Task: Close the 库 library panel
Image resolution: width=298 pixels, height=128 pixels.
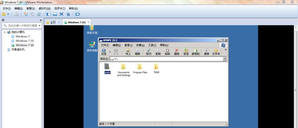Action: pyautogui.click(x=41, y=20)
